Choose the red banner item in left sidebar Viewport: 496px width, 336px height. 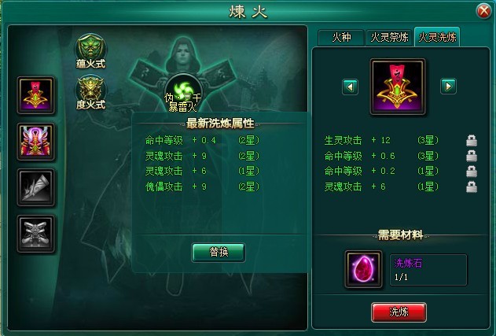(35, 95)
